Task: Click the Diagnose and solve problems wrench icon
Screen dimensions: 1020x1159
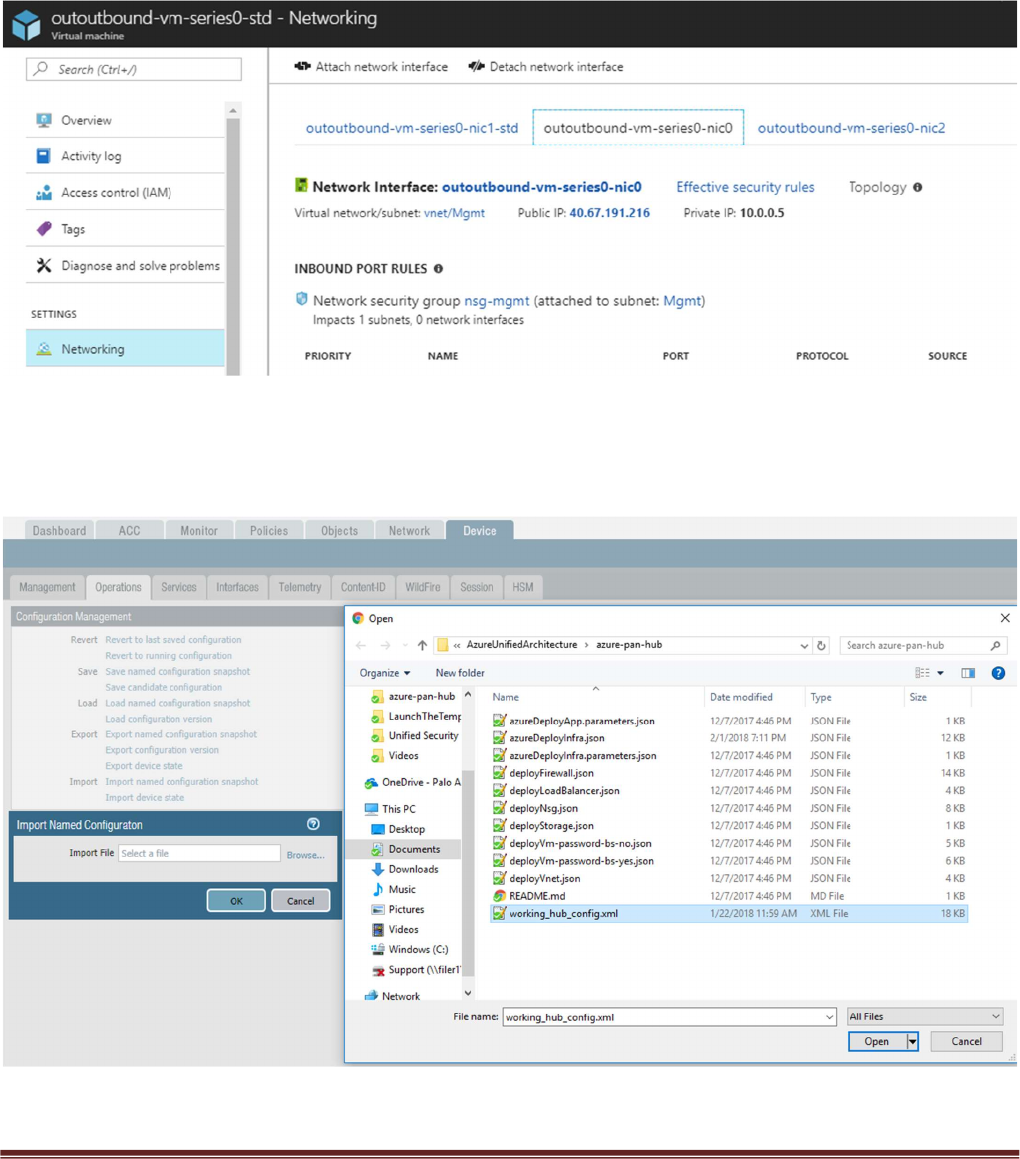Action: coord(44,265)
